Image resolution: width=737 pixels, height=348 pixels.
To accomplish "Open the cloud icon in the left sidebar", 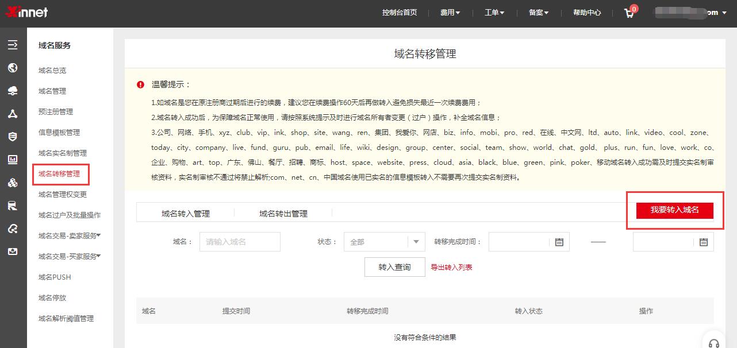I will (13, 91).
